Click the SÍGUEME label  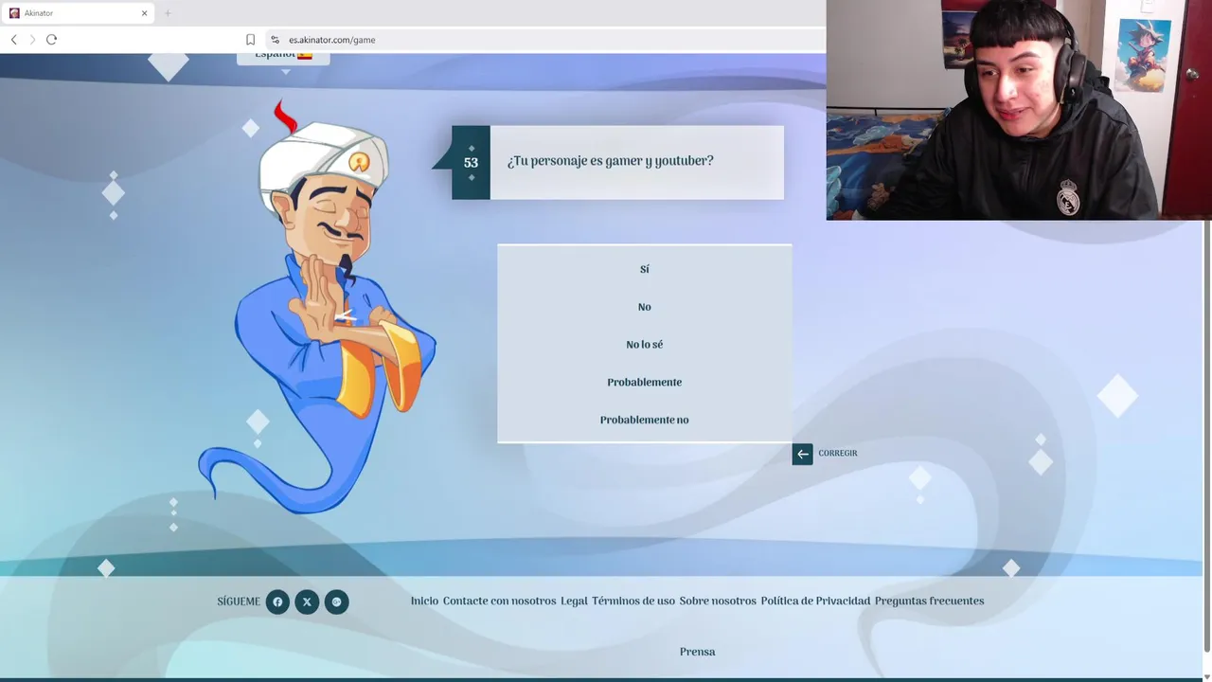click(x=239, y=601)
